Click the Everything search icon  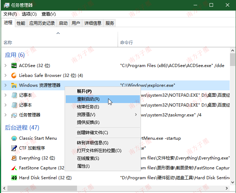pyautogui.click(x=14, y=158)
